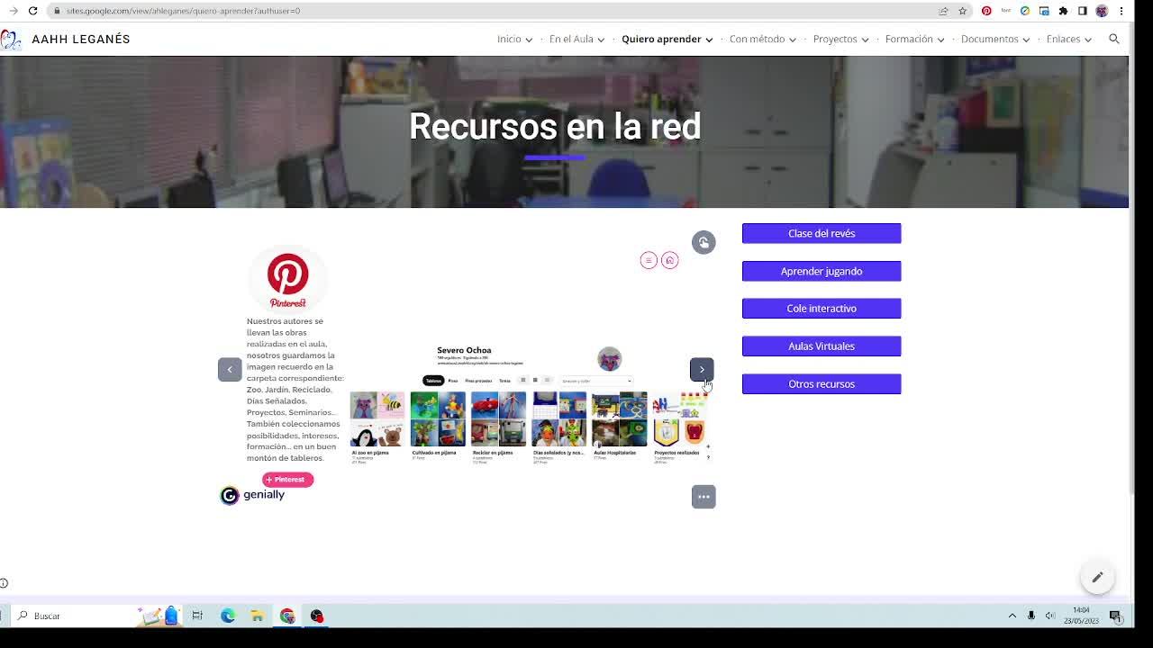Expand the Proyectos menu
The height and width of the screenshot is (648, 1153).
point(865,40)
